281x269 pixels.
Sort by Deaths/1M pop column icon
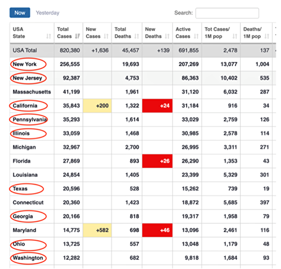click(267, 36)
